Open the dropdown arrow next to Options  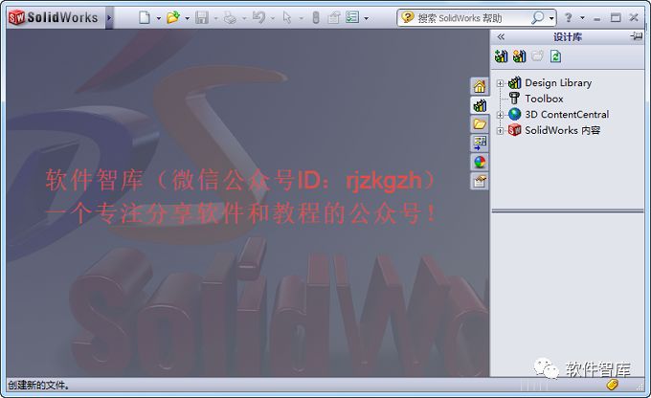click(366, 18)
